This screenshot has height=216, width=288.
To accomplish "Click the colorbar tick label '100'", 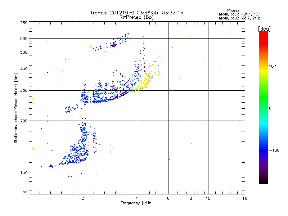I will (x=273, y=66).
